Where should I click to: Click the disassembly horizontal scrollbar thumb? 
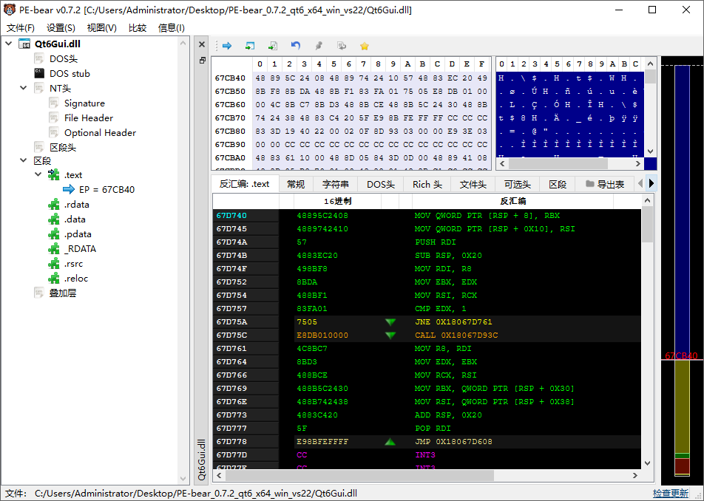pos(358,475)
